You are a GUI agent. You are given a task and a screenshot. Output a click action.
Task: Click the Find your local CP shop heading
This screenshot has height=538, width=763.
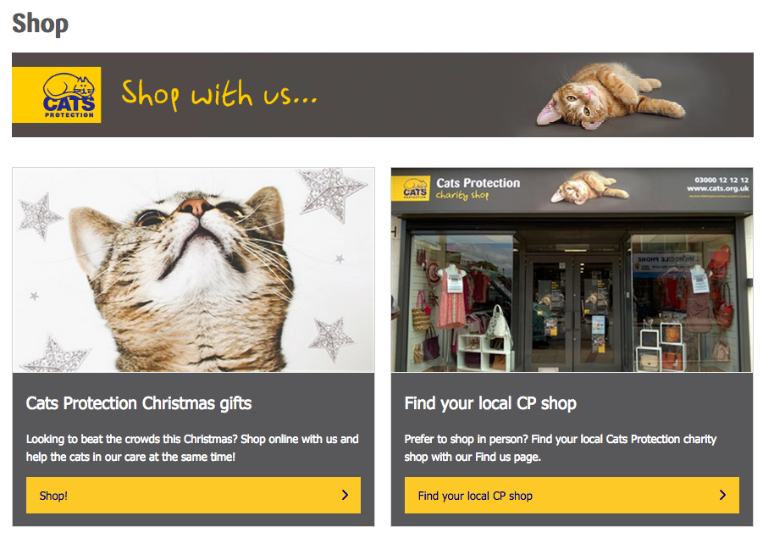(x=490, y=403)
